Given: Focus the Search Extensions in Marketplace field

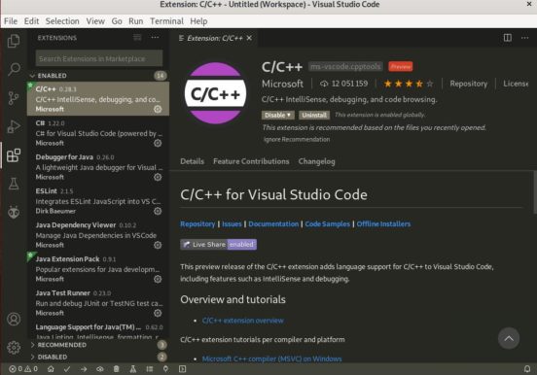Looking at the screenshot, I should (x=99, y=58).
